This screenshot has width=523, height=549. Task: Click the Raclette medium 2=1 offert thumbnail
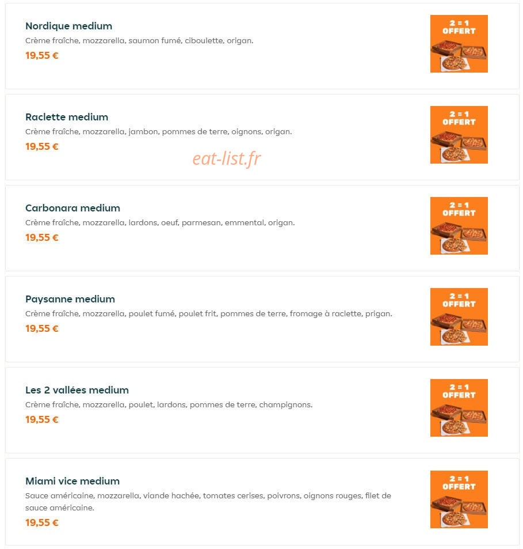[x=459, y=135]
